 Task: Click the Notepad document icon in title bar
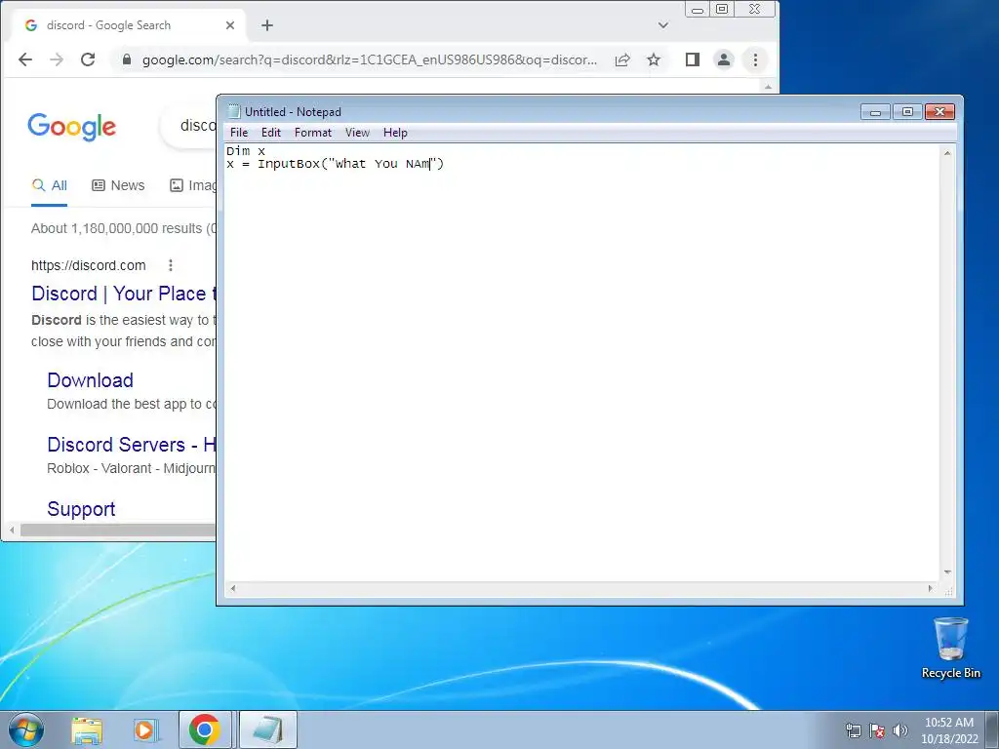point(234,111)
